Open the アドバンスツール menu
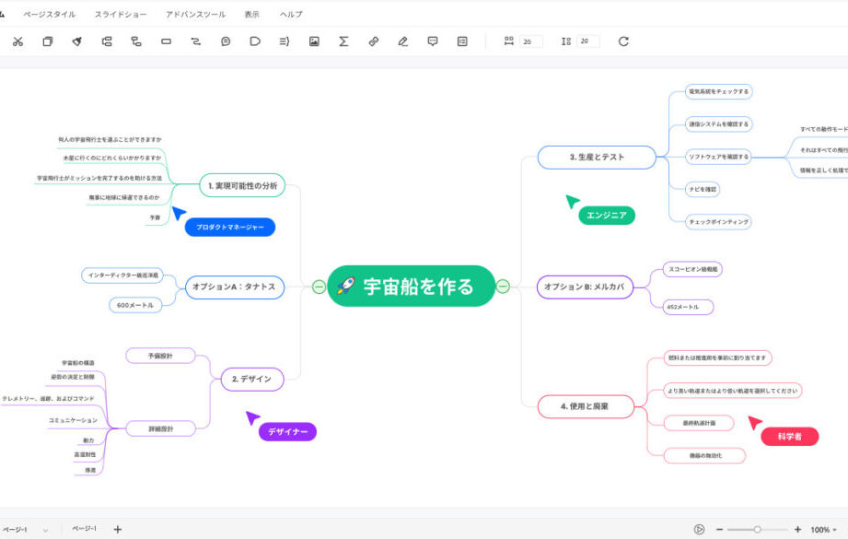This screenshot has width=848, height=539. coord(195,15)
